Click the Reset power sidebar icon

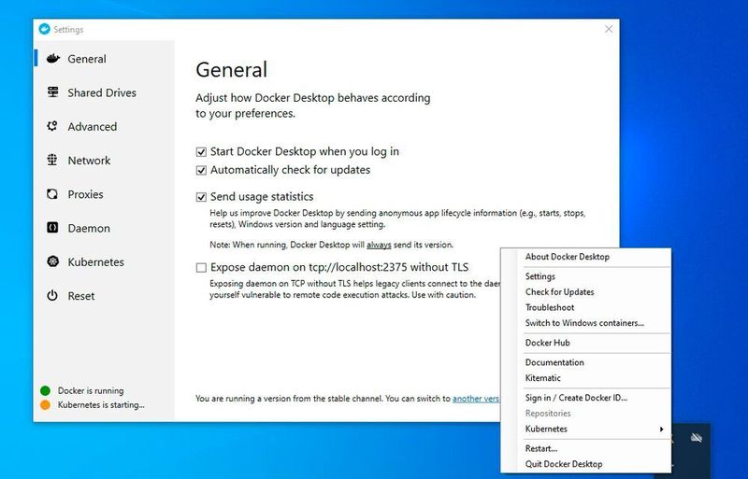(52, 295)
